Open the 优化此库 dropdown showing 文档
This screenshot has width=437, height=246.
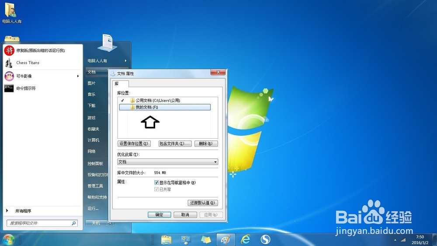(167, 162)
